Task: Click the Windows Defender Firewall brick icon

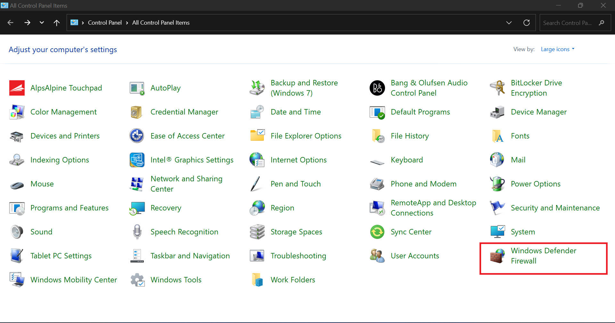Action: pos(497,256)
